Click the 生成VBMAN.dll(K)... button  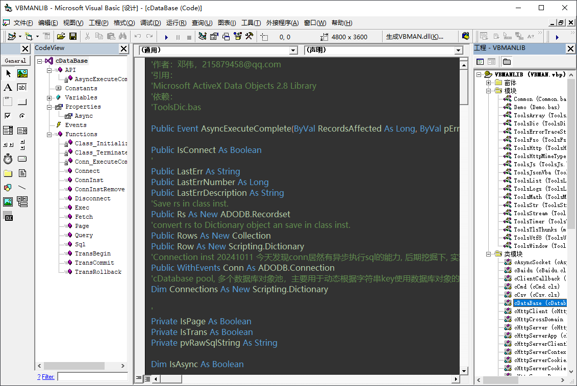(415, 37)
